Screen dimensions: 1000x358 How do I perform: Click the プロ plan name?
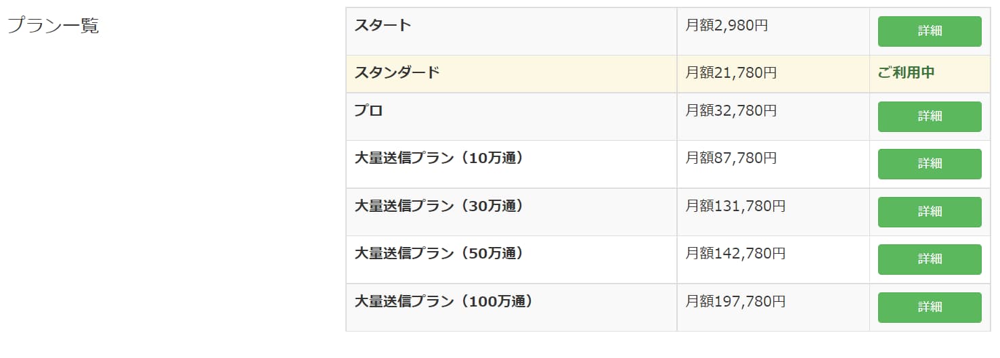(368, 110)
